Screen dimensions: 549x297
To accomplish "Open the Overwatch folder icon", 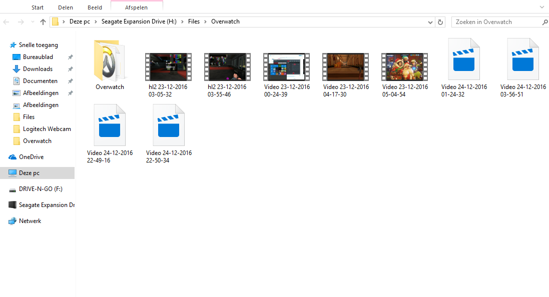I will pos(110,61).
